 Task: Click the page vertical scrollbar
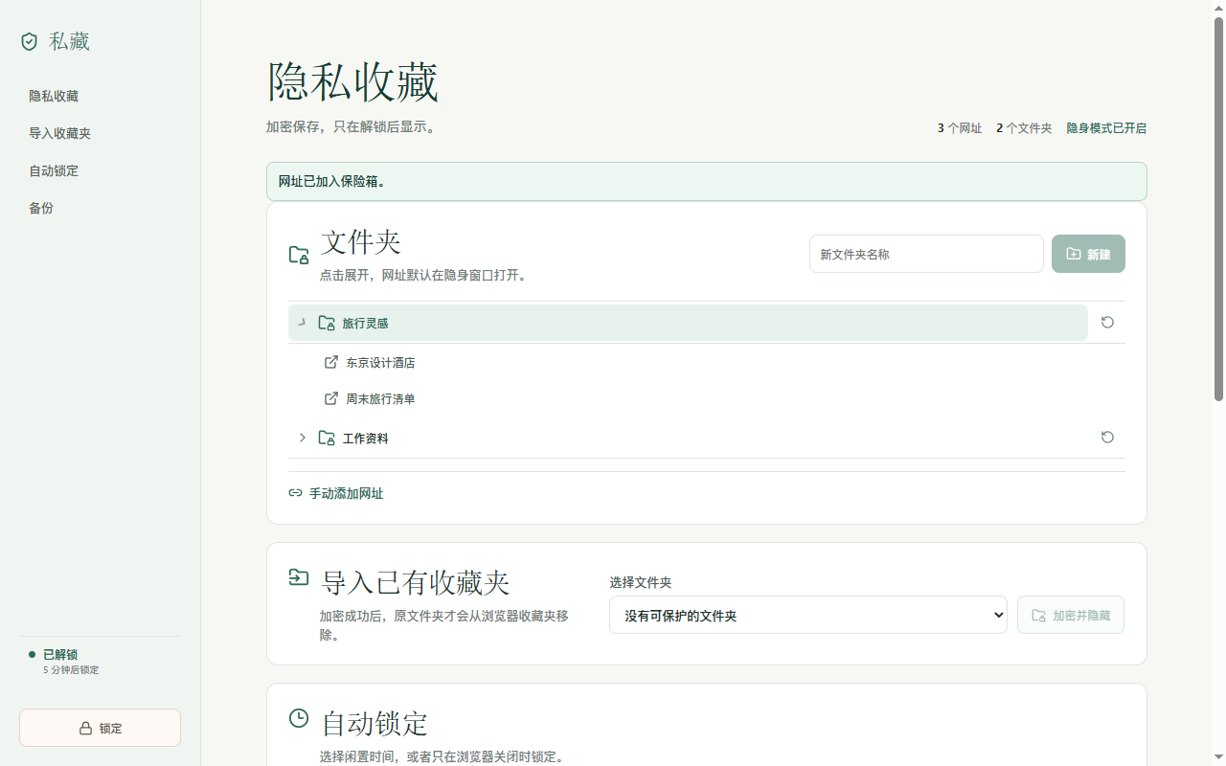coord(1218,209)
